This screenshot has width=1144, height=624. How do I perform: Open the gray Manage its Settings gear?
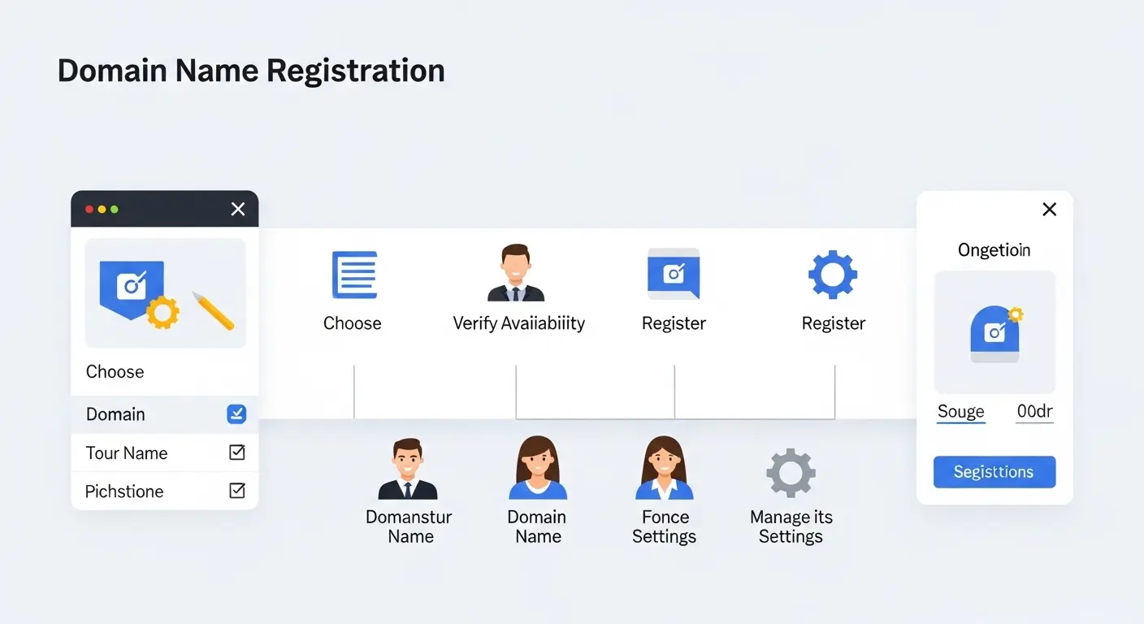(x=791, y=472)
